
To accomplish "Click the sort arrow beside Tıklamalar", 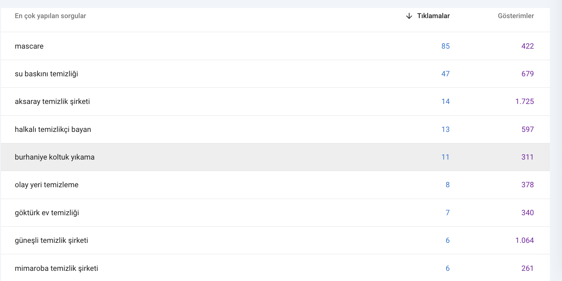I will pos(409,16).
